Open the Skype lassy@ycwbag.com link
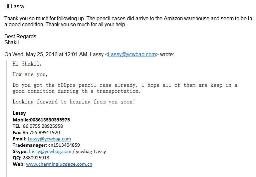The image size is (256, 177). pos(50,152)
